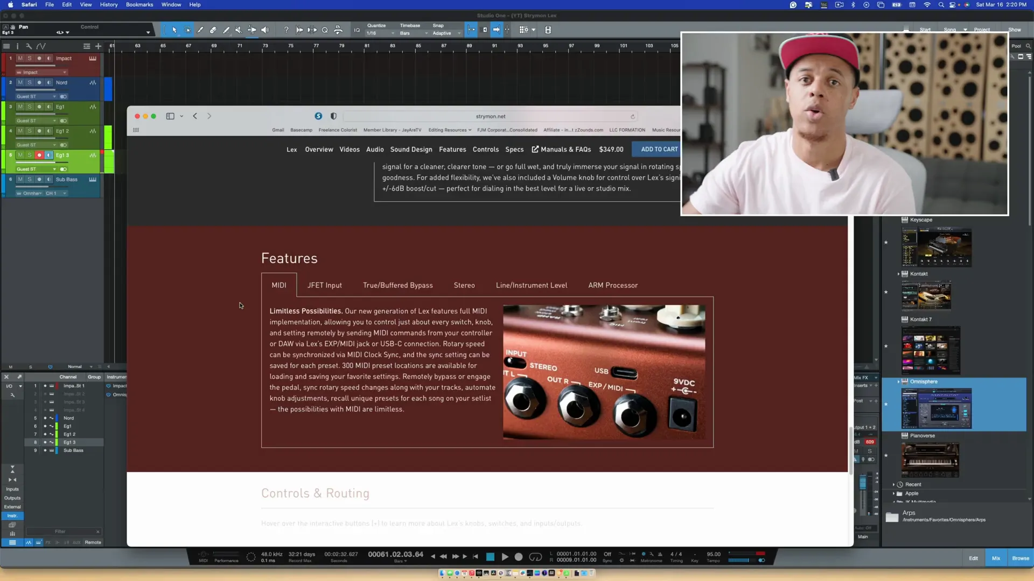
Task: Toggle the loop button in transport
Action: pos(535,557)
